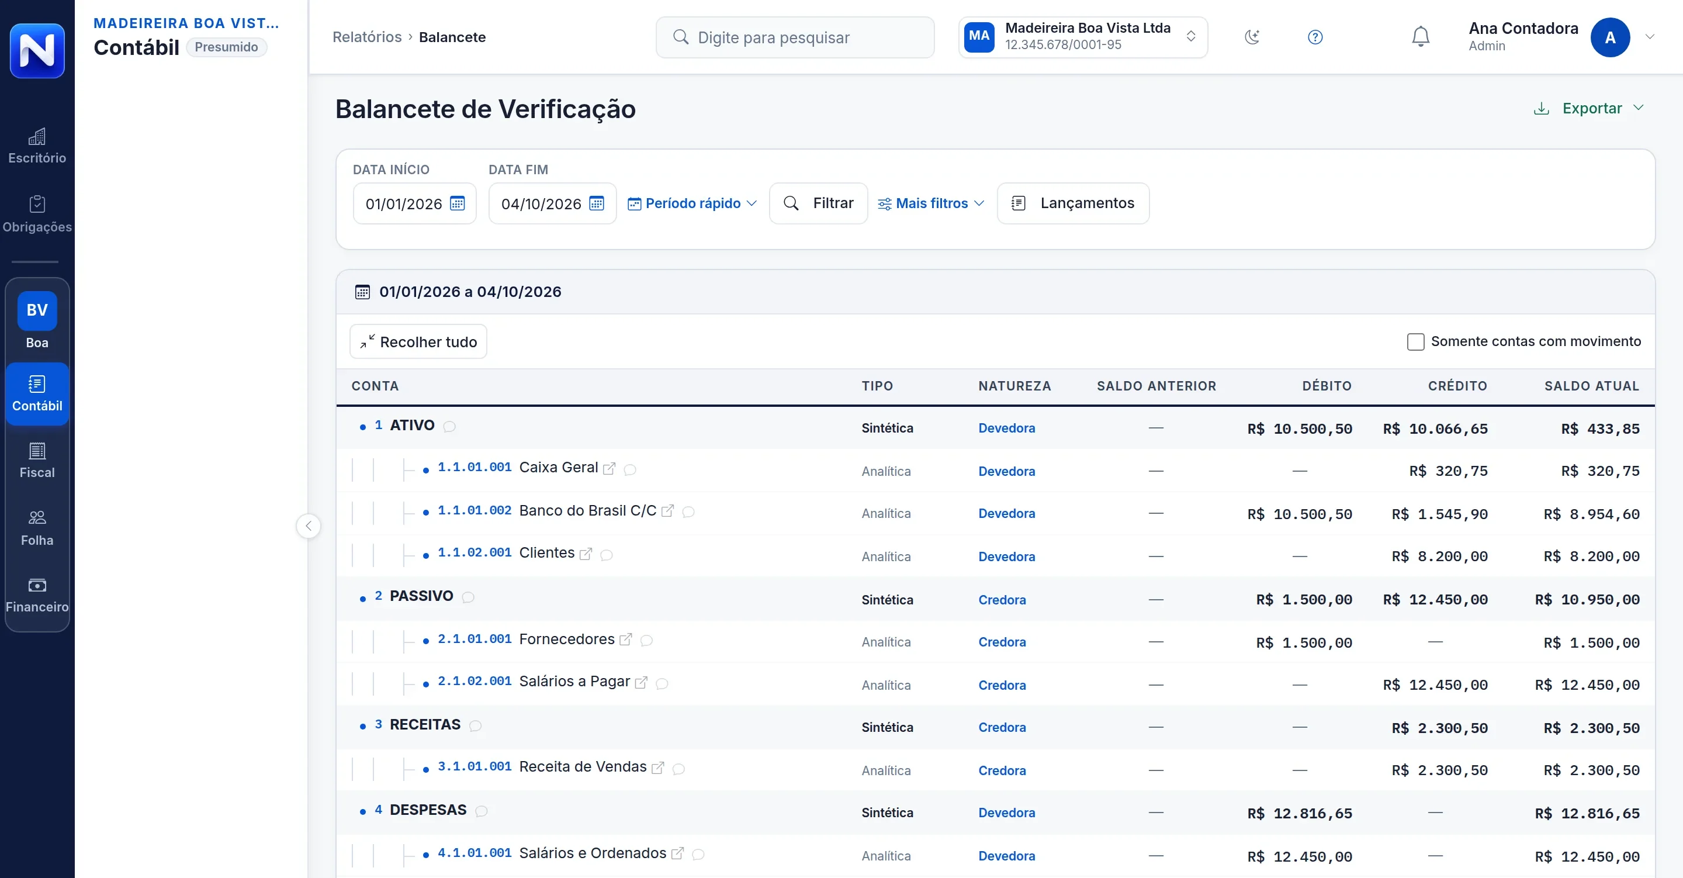Screen dimensions: 1683x878
Task: Click Ana Contadora avatar
Action: pos(1611,37)
